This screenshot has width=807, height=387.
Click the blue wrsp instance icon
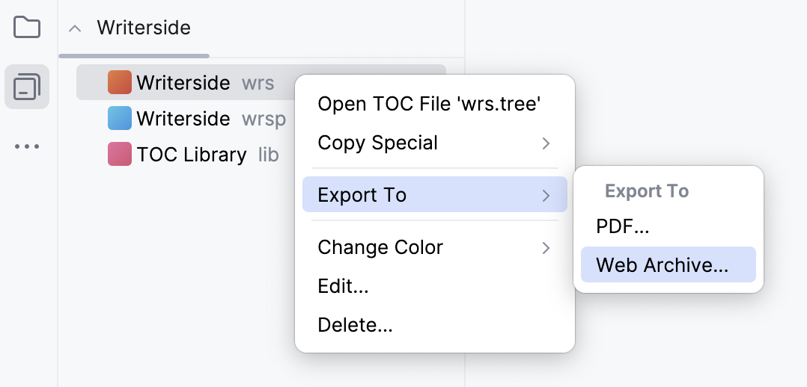tap(120, 118)
